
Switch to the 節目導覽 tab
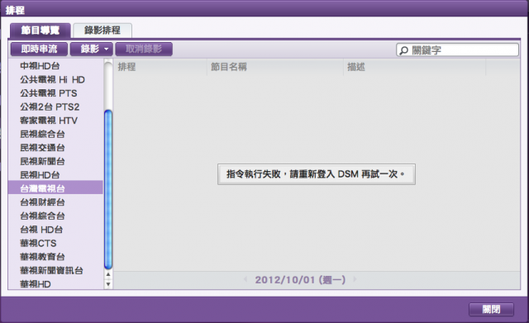(x=41, y=31)
